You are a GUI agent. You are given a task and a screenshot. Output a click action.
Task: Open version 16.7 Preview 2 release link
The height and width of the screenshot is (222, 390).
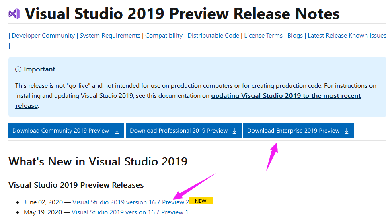131,202
